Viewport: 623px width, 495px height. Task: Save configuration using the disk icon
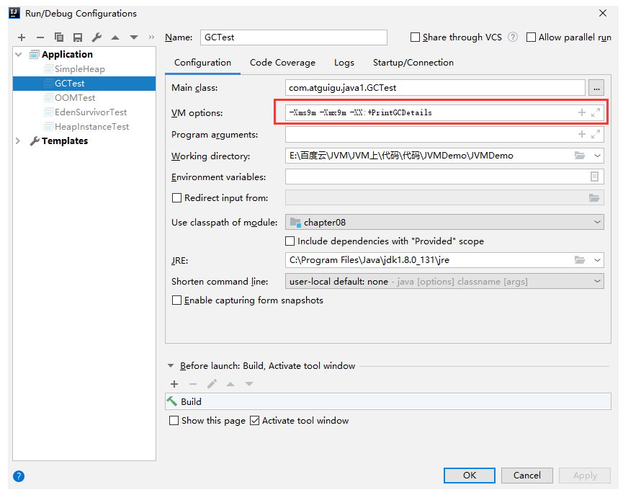tap(78, 37)
